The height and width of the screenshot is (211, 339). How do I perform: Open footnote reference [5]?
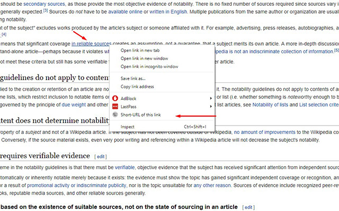click(x=337, y=50)
